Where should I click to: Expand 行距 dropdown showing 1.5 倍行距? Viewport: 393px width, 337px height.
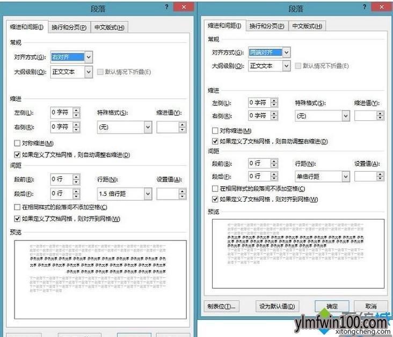pyautogui.click(x=148, y=194)
